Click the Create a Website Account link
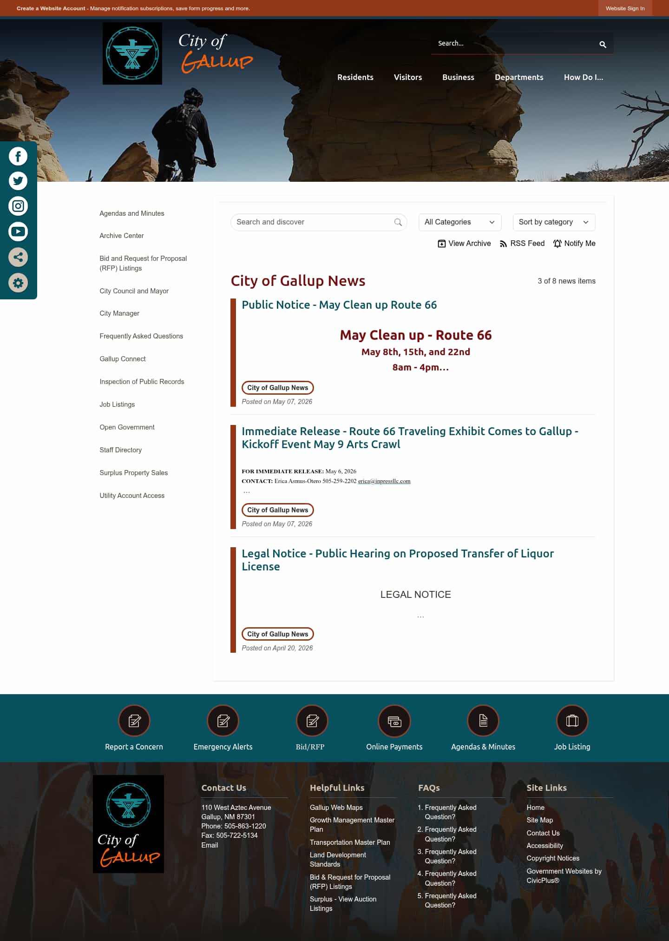The image size is (669, 941). tap(51, 8)
